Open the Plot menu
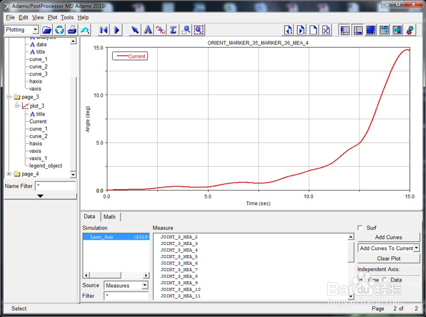The width and height of the screenshot is (426, 317). click(52, 17)
